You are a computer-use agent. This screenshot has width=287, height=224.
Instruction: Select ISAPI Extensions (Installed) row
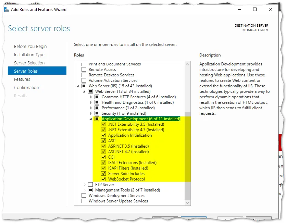[132, 163]
